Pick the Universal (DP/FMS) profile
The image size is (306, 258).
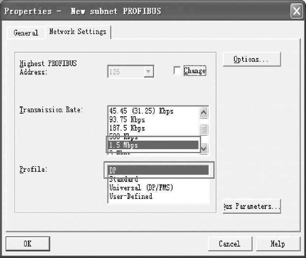tap(158, 188)
